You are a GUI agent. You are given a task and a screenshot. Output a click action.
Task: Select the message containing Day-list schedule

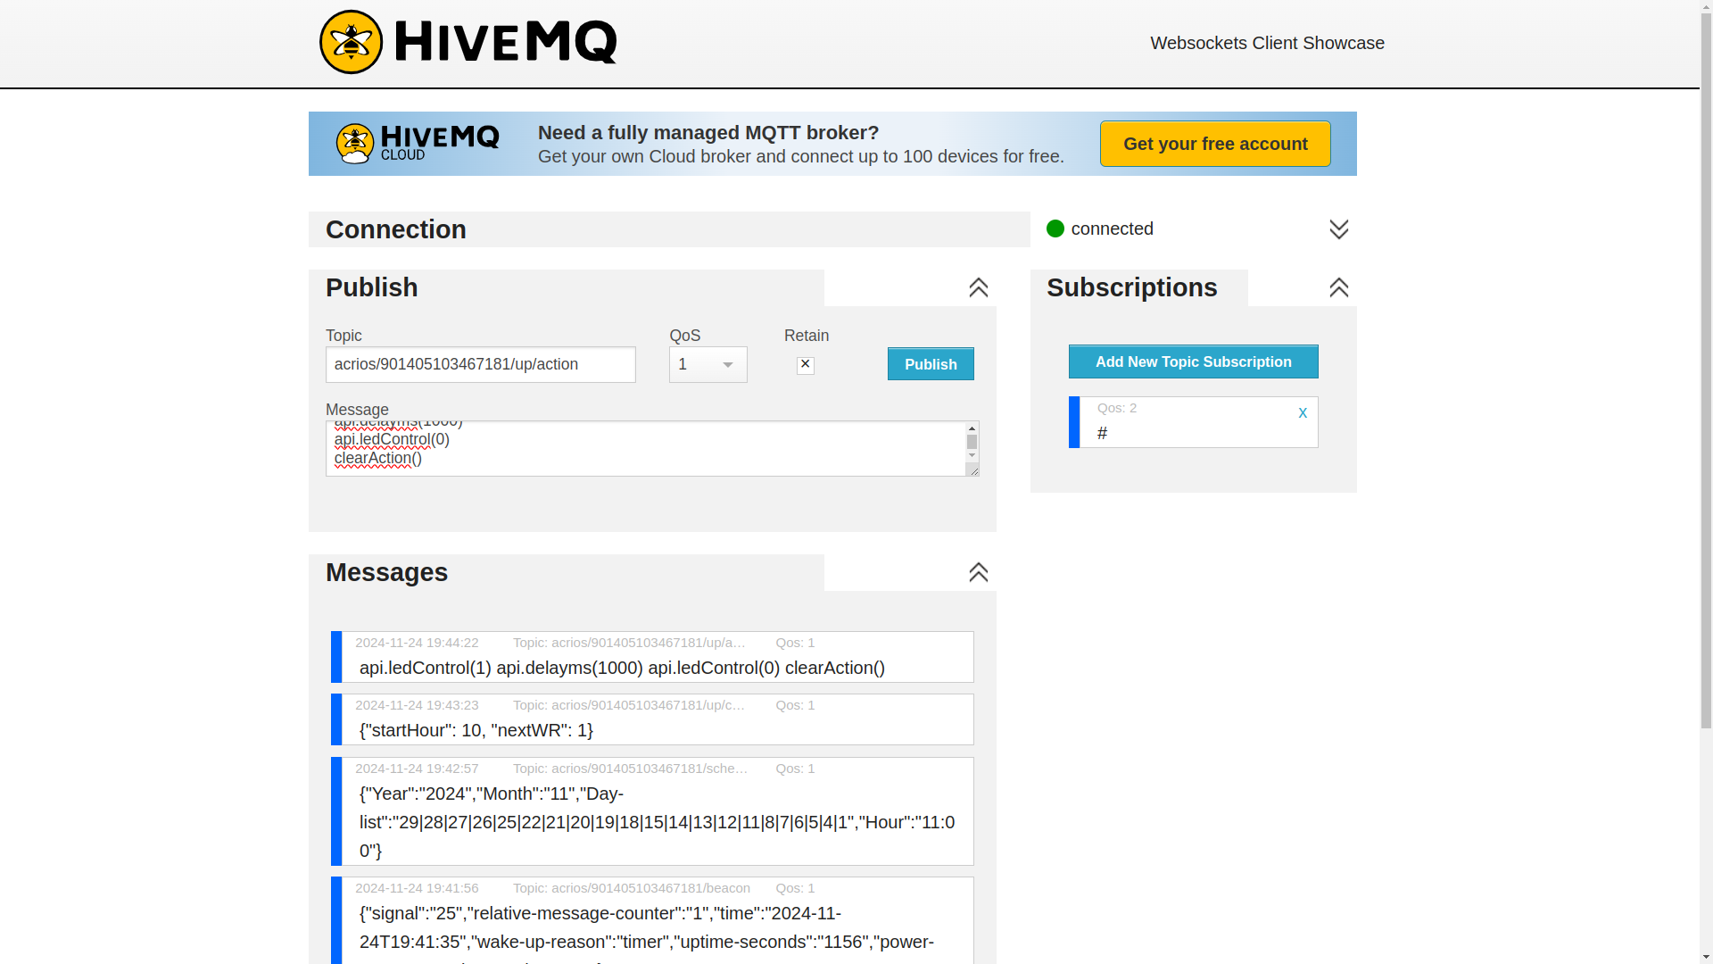(x=652, y=811)
